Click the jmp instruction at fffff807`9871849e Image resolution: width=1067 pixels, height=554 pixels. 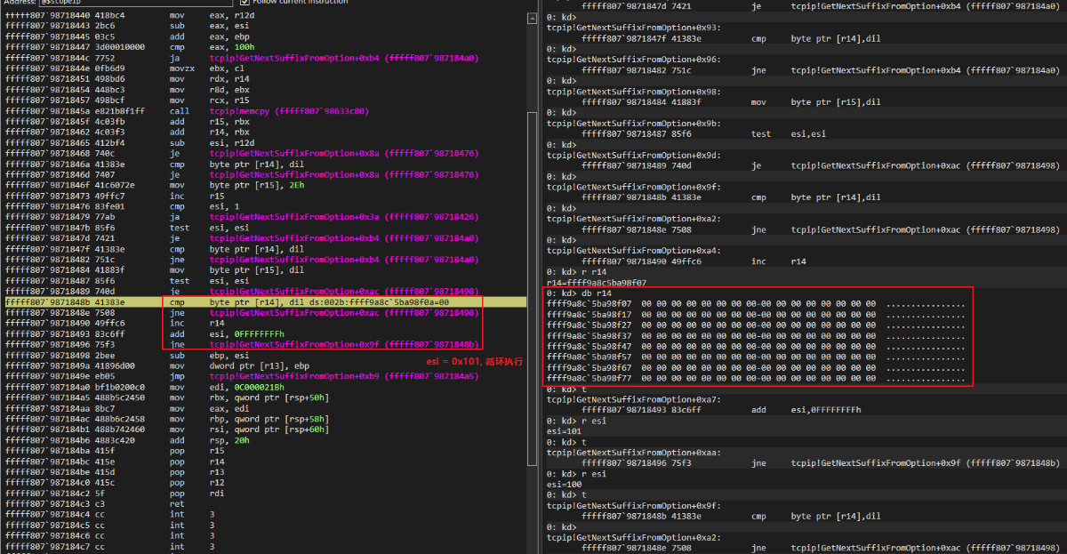(x=266, y=376)
